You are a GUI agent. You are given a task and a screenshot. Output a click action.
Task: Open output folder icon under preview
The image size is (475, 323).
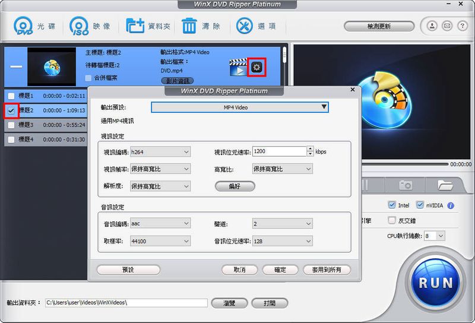point(445,185)
